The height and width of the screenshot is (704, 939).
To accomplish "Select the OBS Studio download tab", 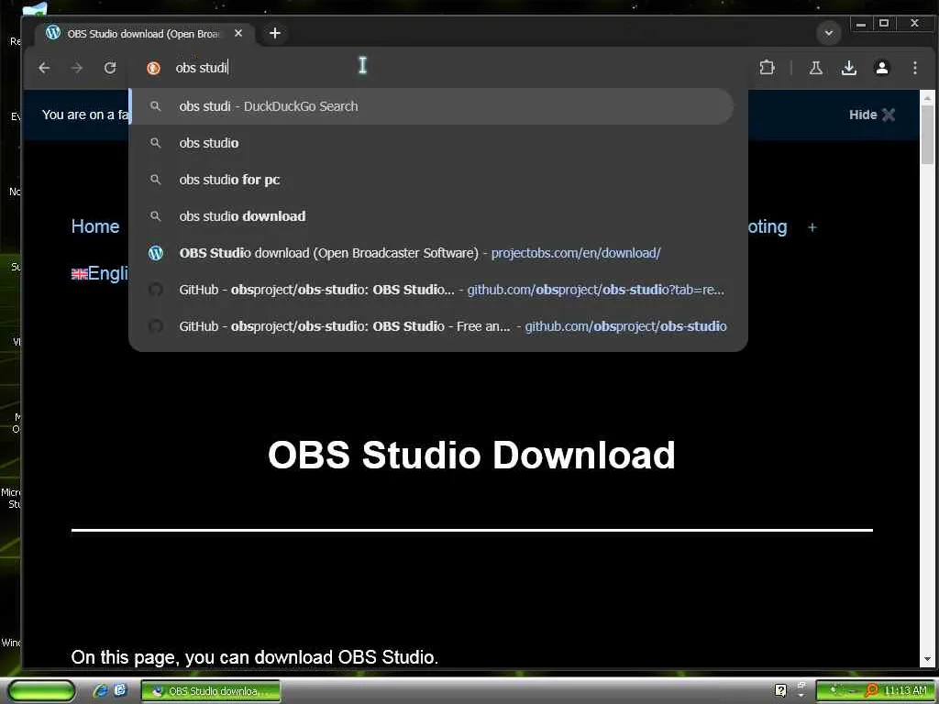I will click(144, 34).
